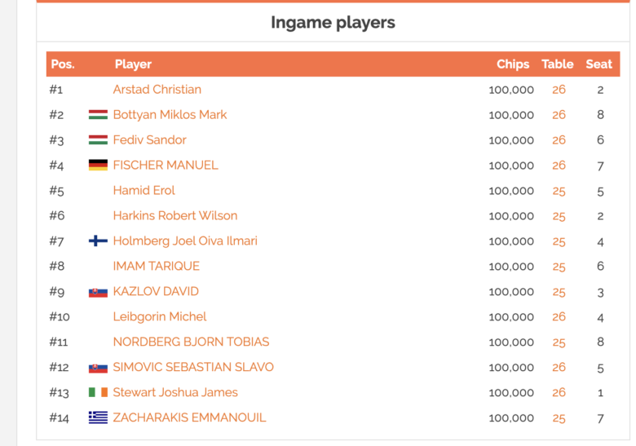Click Finnish flag beside Holmberg Joel Oiva Ilmari
Screen dimensions: 636x446
click(98, 241)
